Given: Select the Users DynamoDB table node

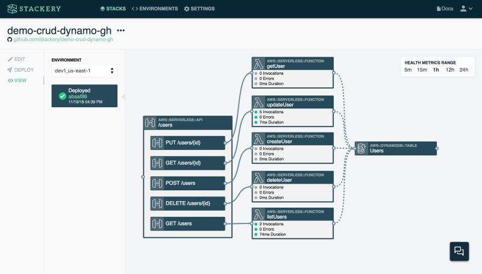Looking at the screenshot, I should 396,148.
